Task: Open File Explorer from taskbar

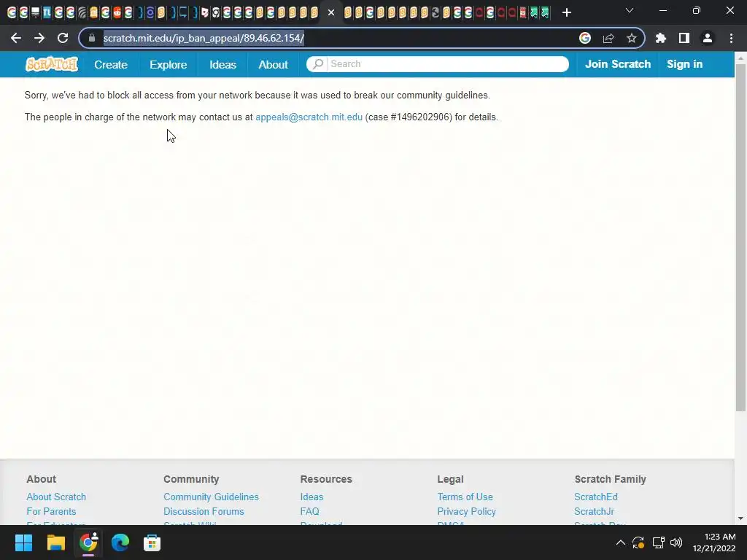Action: point(55,542)
